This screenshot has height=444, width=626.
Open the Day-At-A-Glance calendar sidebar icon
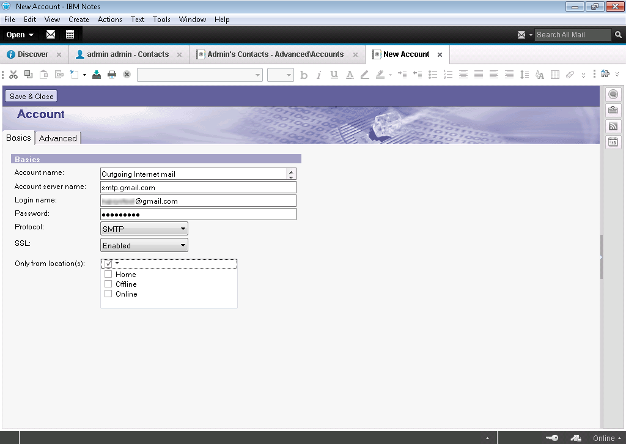[x=613, y=142]
